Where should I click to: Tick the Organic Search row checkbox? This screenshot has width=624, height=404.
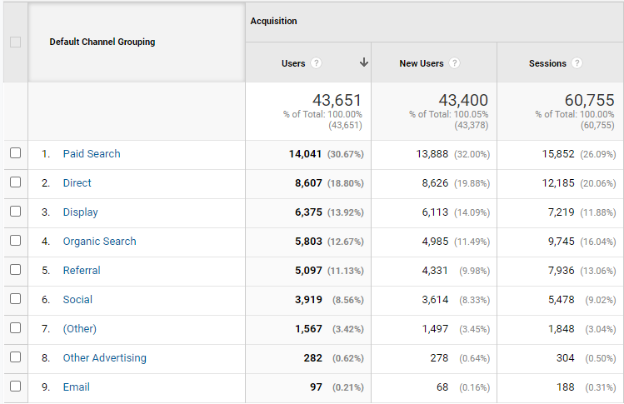(x=16, y=241)
